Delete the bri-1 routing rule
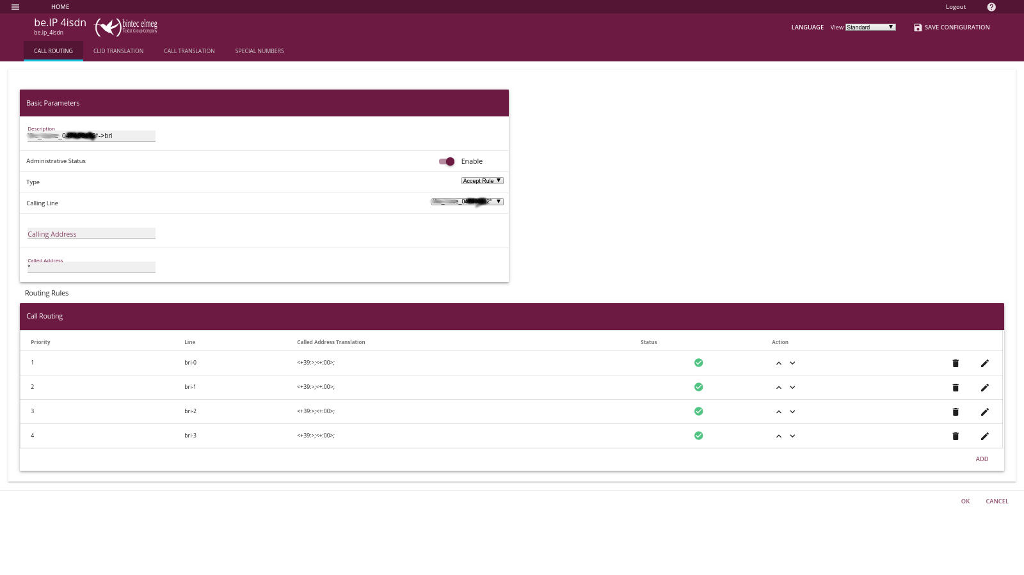 point(956,388)
